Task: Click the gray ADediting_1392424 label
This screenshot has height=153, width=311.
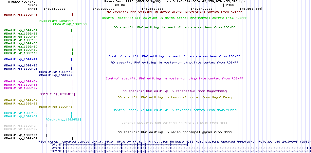Action: [x=21, y=126]
